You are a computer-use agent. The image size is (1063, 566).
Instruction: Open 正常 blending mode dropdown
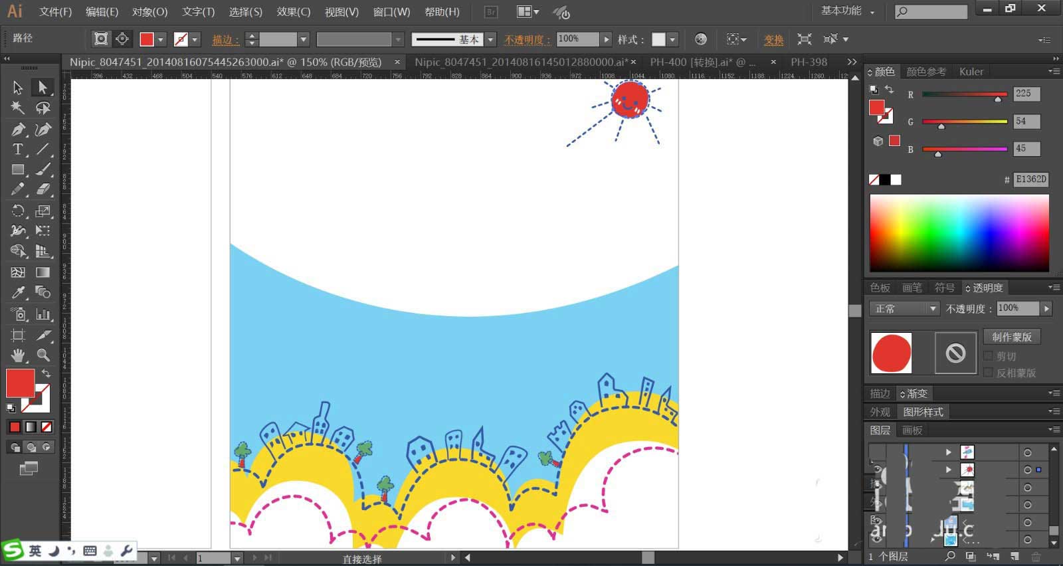click(904, 308)
